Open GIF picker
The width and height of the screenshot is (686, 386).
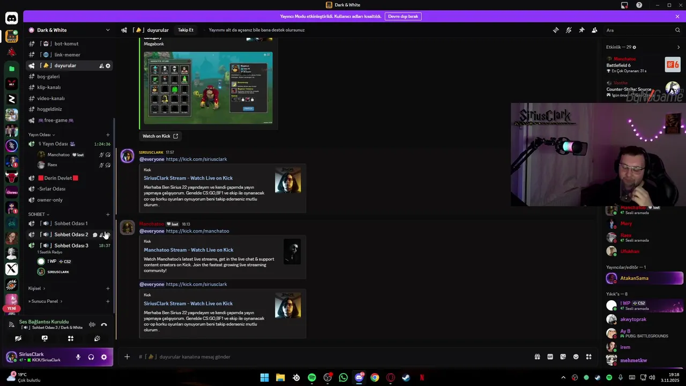[x=550, y=357]
